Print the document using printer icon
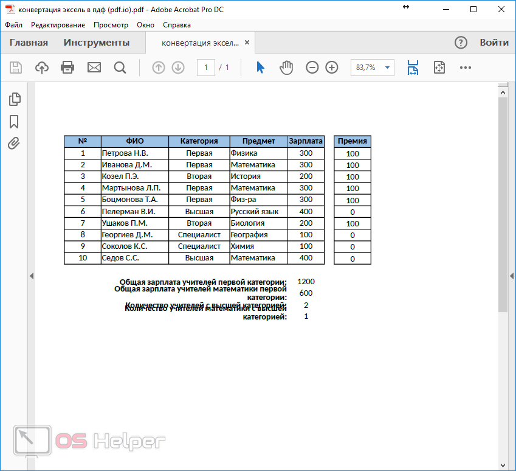This screenshot has height=471, width=516. [x=67, y=68]
